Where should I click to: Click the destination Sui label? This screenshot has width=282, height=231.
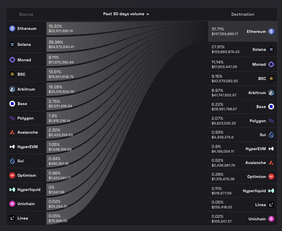click(263, 135)
